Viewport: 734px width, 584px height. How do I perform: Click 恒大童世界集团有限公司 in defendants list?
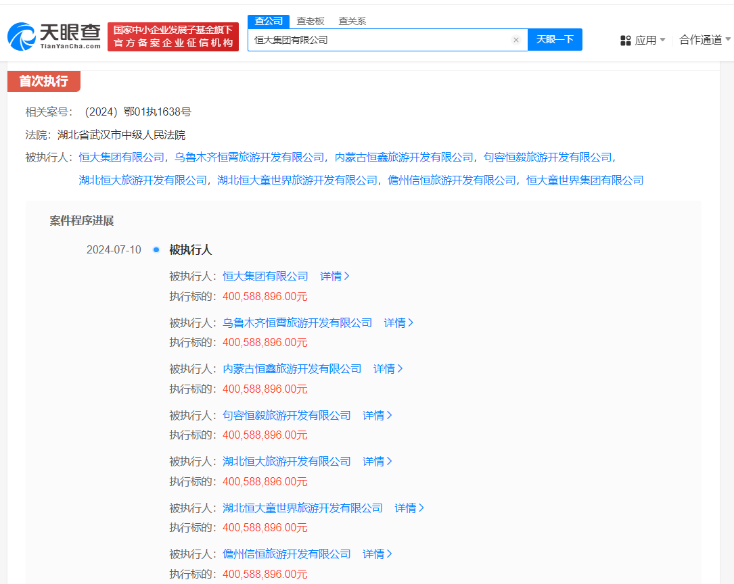coord(586,180)
